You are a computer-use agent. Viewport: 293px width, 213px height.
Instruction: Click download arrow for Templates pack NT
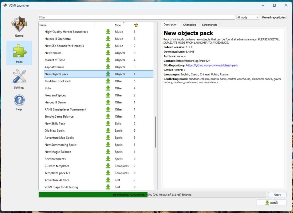pyautogui.click(x=108, y=173)
